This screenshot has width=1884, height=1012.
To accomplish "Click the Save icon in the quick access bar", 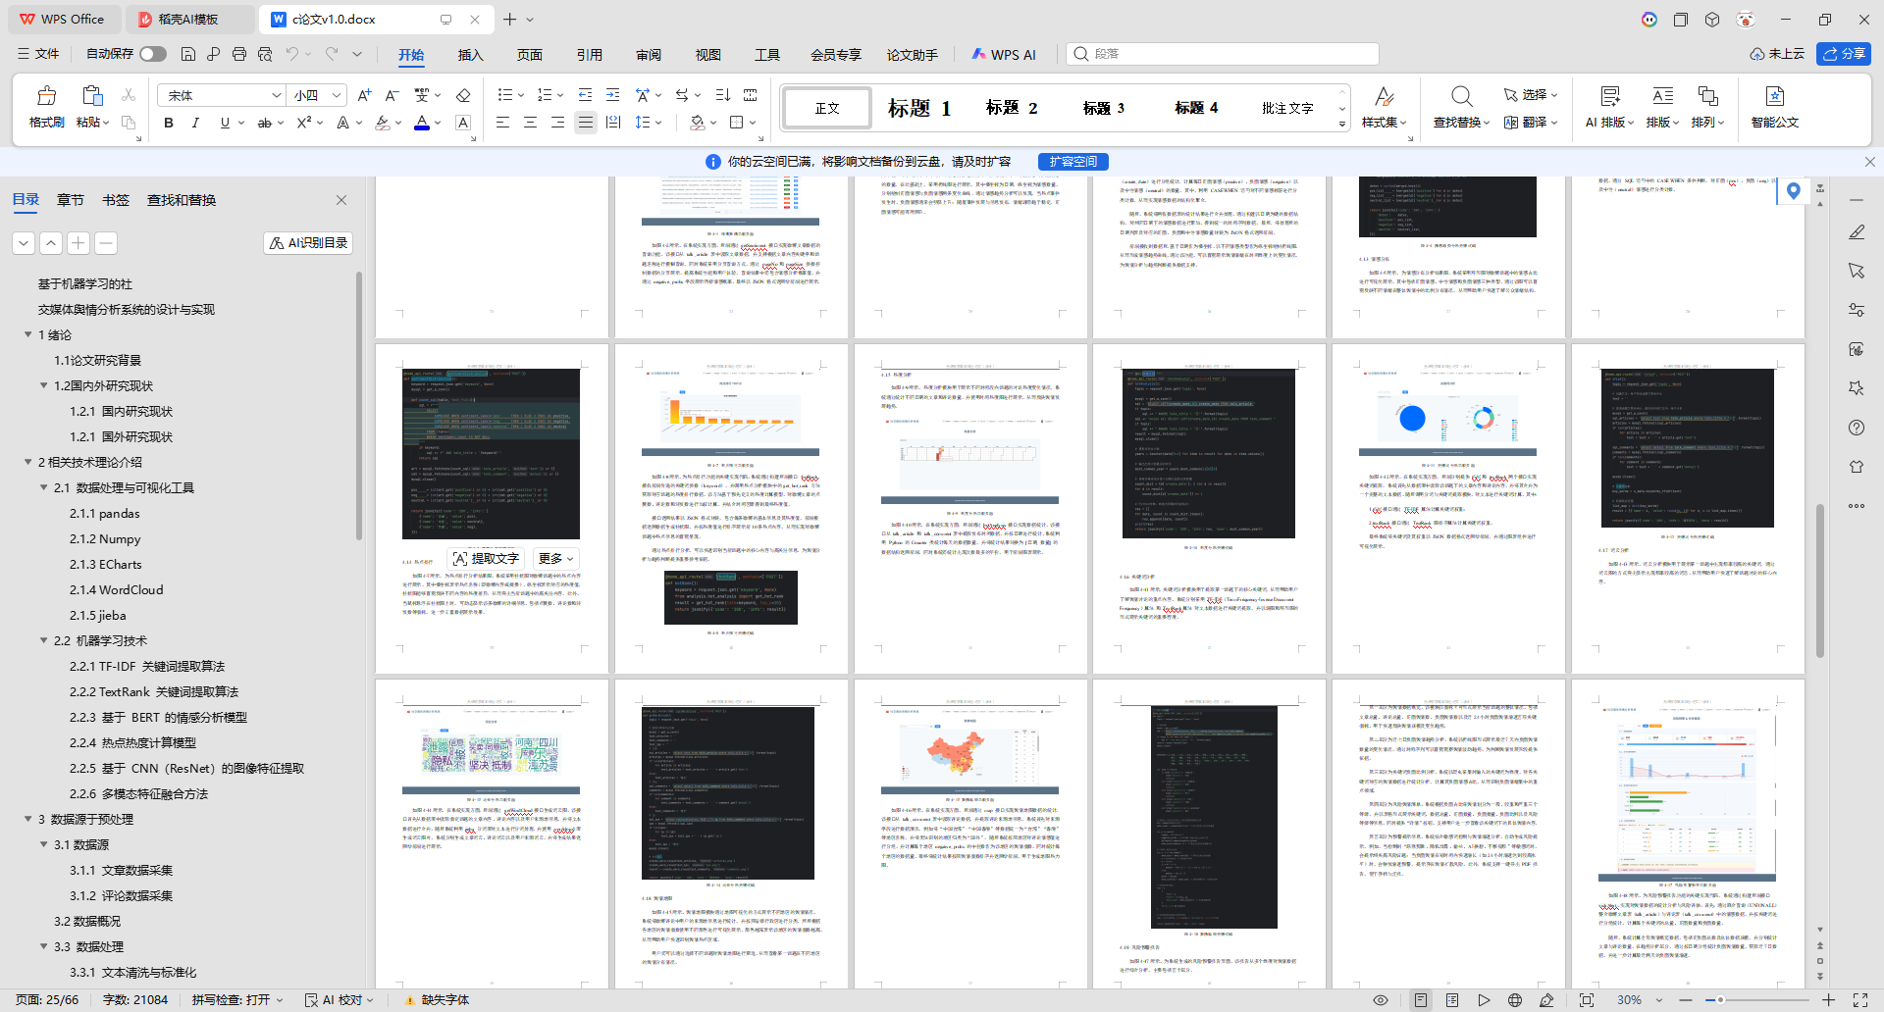I will point(188,54).
